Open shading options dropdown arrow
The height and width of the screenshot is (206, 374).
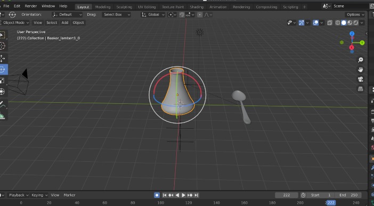tap(362, 23)
